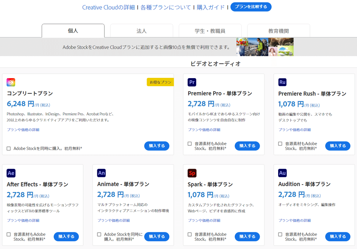Click 購入する on コンプリートプラン card
The width and height of the screenshot is (357, 249).
pyautogui.click(x=157, y=146)
